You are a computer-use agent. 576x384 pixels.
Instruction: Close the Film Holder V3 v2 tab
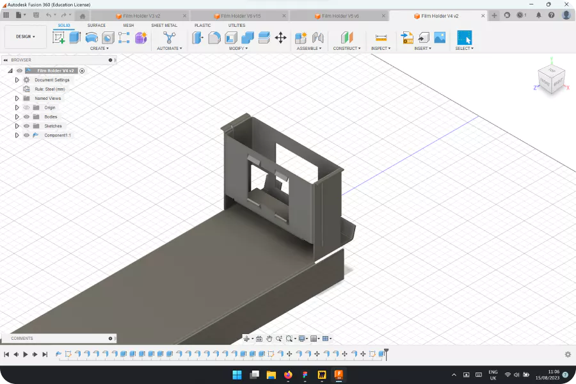coord(184,16)
